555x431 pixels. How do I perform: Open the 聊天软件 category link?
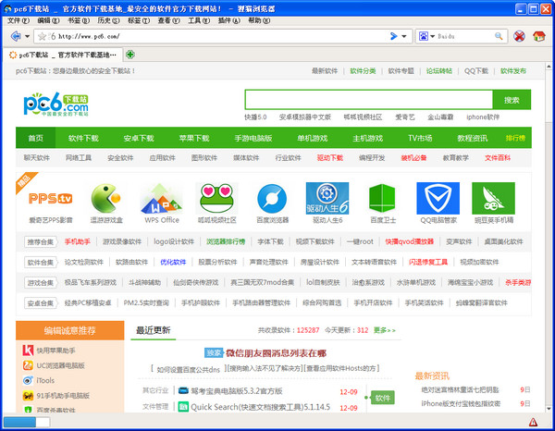pyautogui.click(x=37, y=158)
